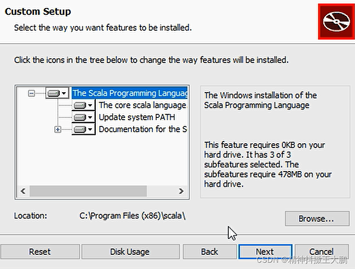Open install options for Documentation feature
Image resolution: width=355 pixels, height=269 pixels.
tap(83, 129)
